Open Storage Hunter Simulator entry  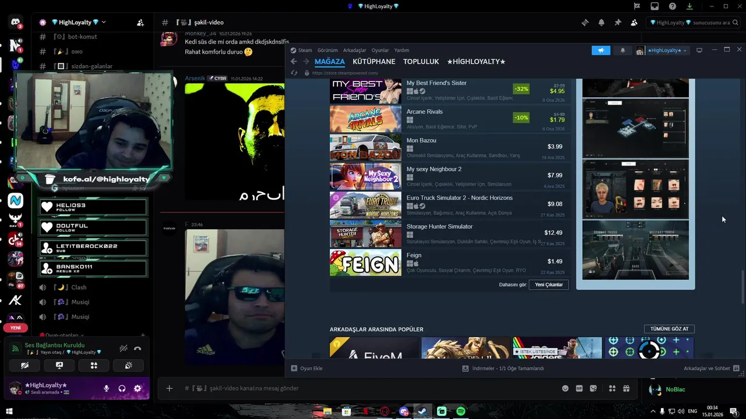click(x=449, y=233)
